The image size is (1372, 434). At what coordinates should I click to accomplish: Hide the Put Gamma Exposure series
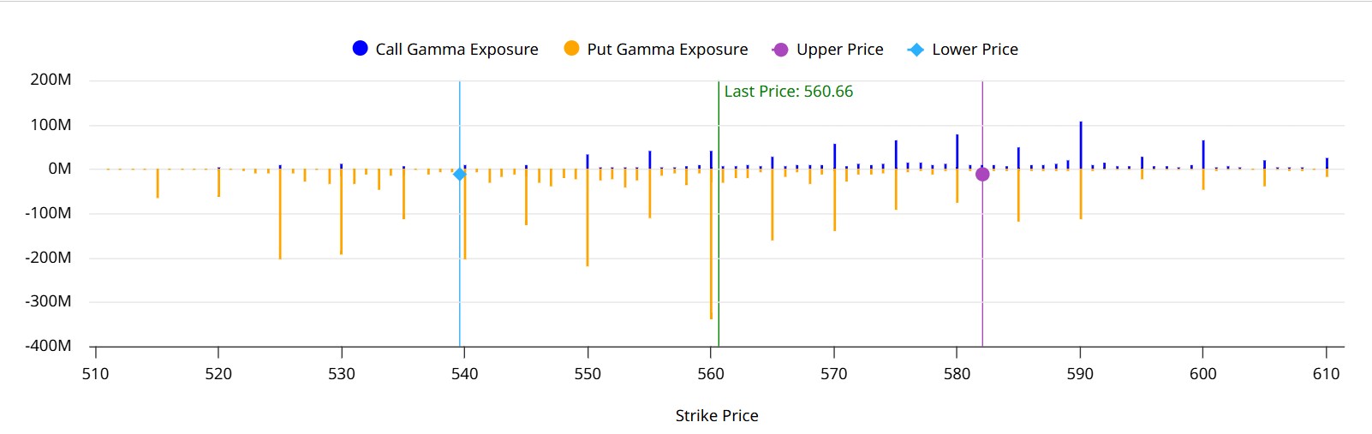tap(667, 50)
